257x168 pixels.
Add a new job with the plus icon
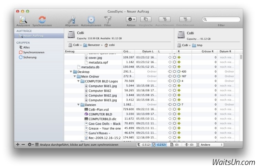click(18, 145)
